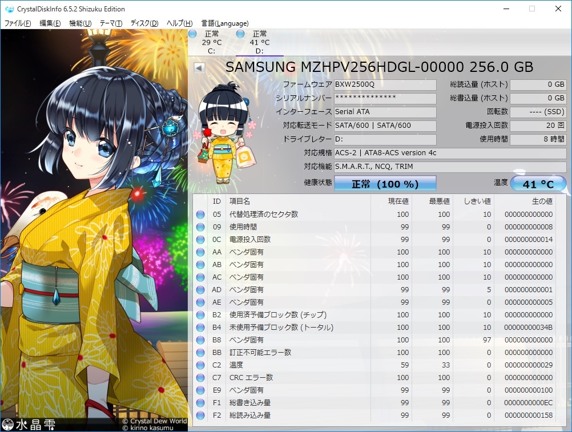Screen dimensions: 572x432
Task: Click the 41 °C temperature button
Action: (x=538, y=184)
